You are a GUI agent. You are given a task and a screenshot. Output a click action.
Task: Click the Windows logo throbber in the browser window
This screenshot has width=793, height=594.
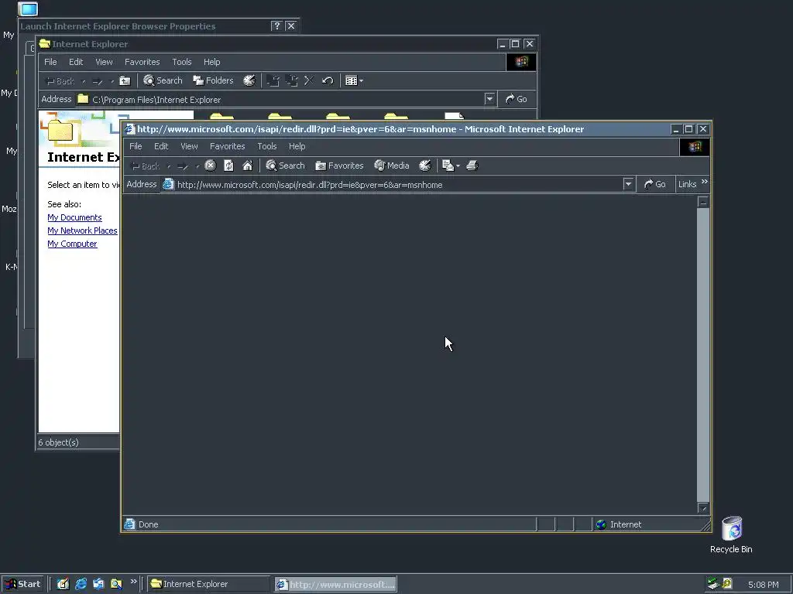(695, 146)
